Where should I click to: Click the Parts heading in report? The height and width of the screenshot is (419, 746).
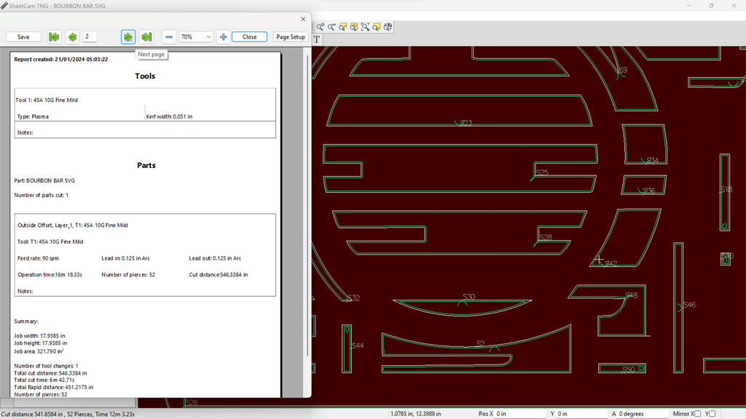[x=146, y=165]
